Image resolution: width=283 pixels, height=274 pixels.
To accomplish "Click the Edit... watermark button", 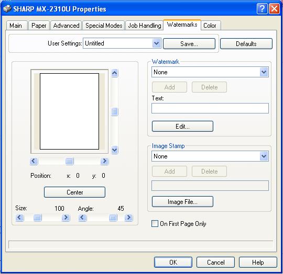I will coord(183,127).
